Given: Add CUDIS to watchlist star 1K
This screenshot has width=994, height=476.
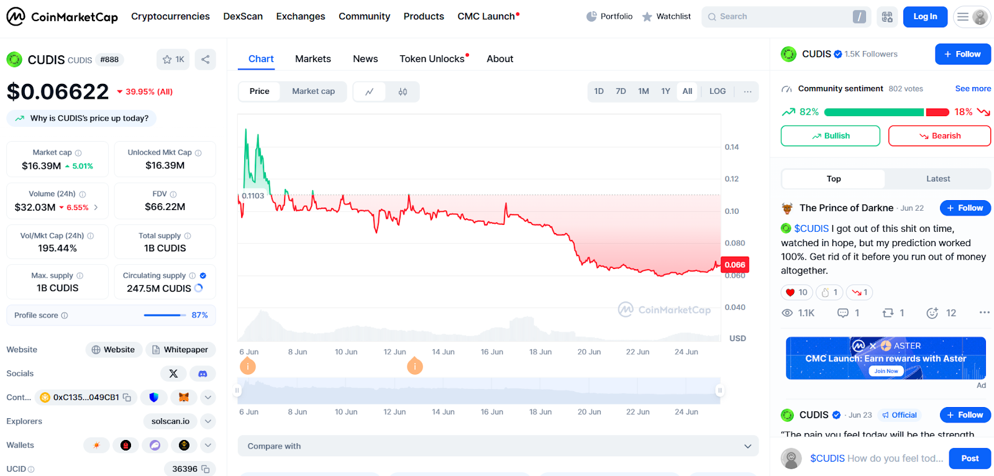Looking at the screenshot, I should 173,60.
